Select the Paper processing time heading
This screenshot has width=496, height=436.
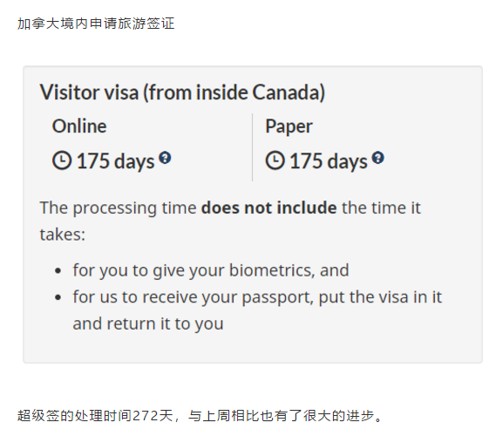pos(289,126)
